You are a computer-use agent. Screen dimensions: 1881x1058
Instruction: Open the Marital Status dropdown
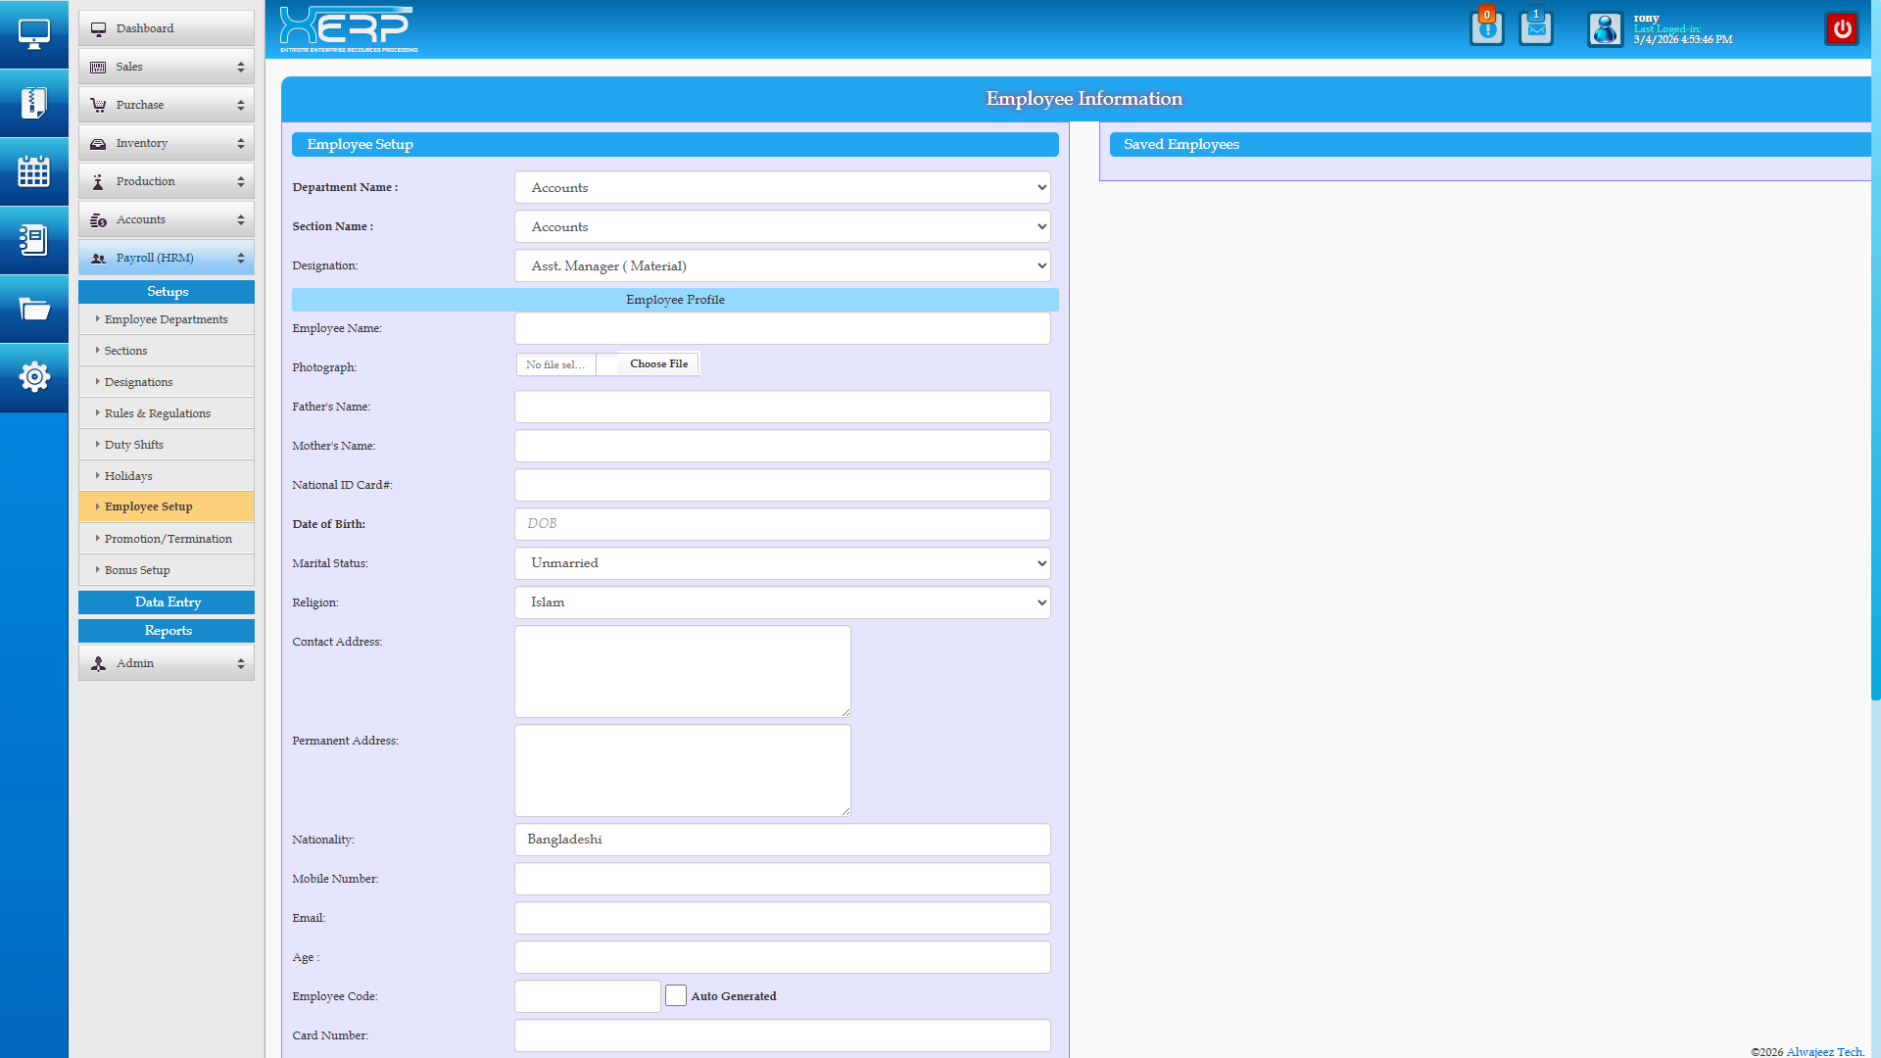782,563
